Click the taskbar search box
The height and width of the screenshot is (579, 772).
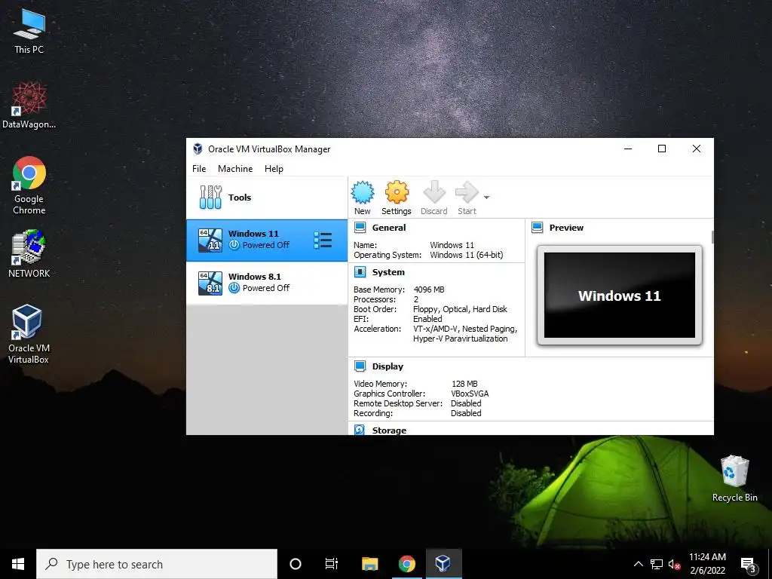[x=157, y=564]
